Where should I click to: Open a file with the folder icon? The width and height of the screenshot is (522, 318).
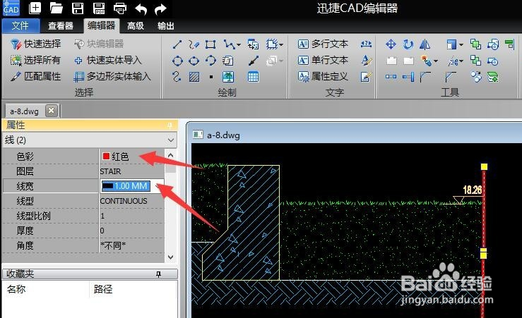click(56, 8)
